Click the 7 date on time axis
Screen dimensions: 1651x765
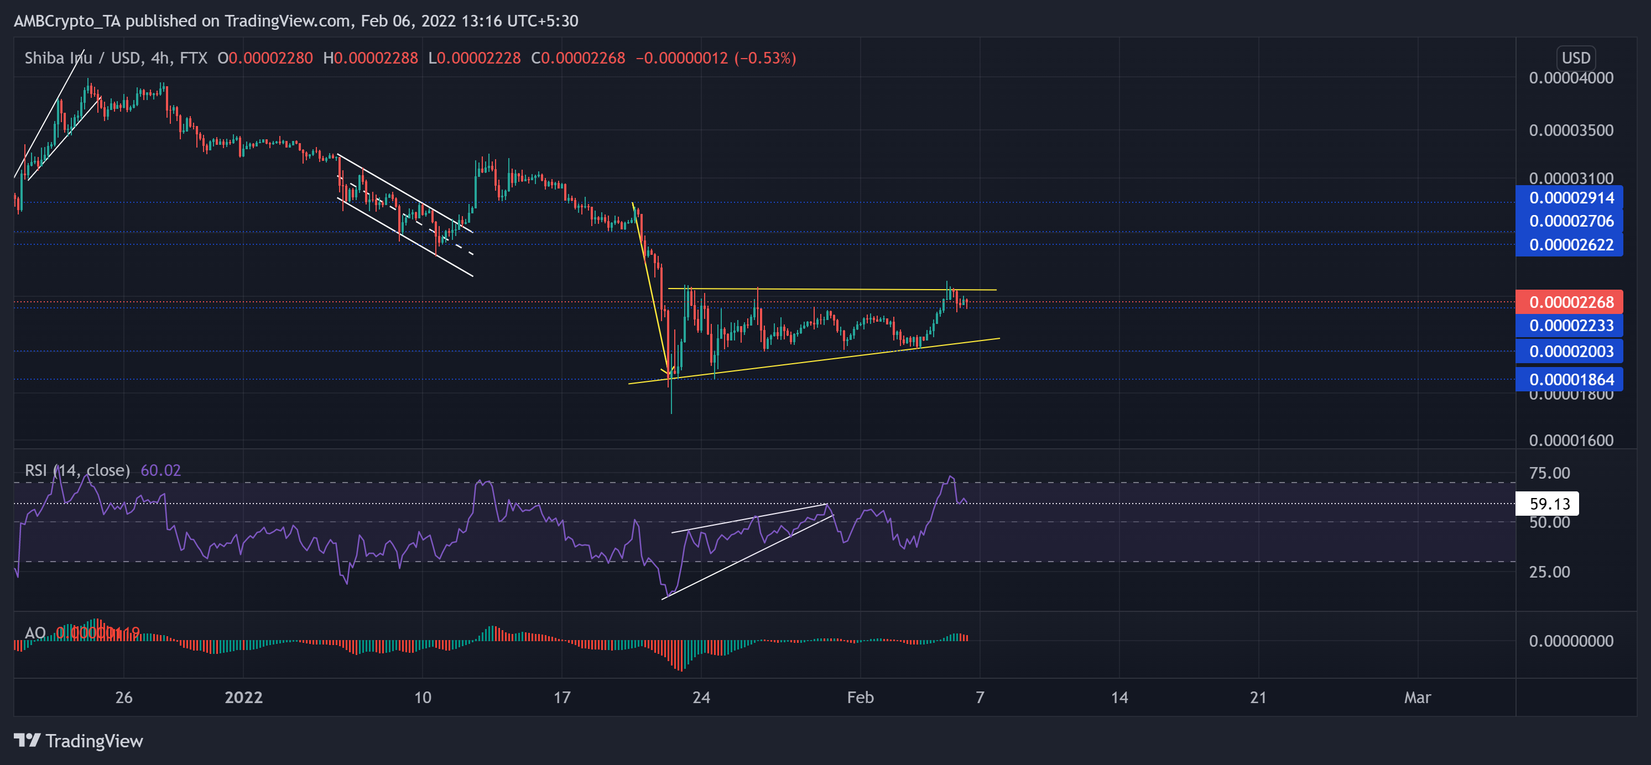coord(980,697)
